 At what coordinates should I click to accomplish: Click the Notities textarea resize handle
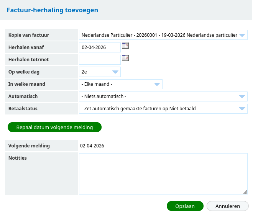[245, 192]
